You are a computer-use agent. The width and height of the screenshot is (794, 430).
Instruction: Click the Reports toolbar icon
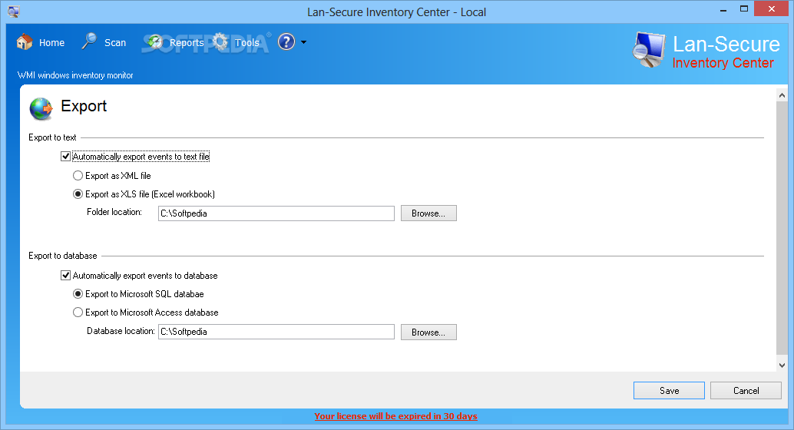point(154,42)
